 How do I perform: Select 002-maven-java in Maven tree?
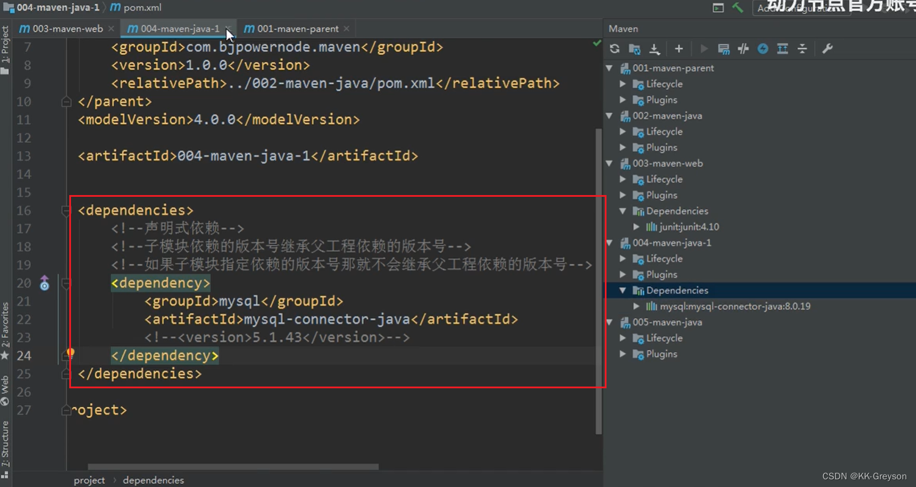(x=667, y=116)
